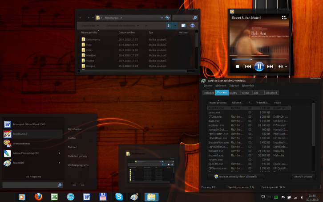The width and height of the screenshot is (323, 202).
Task: Open Zobrazit menu in Task Manager
Action: click(234, 86)
